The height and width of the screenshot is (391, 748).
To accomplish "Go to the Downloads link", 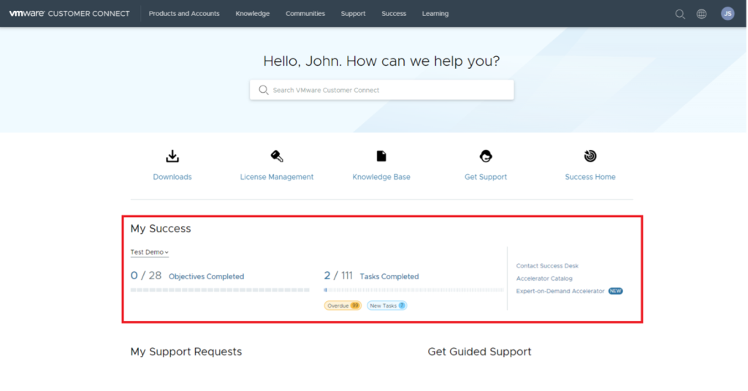I will pyautogui.click(x=172, y=177).
